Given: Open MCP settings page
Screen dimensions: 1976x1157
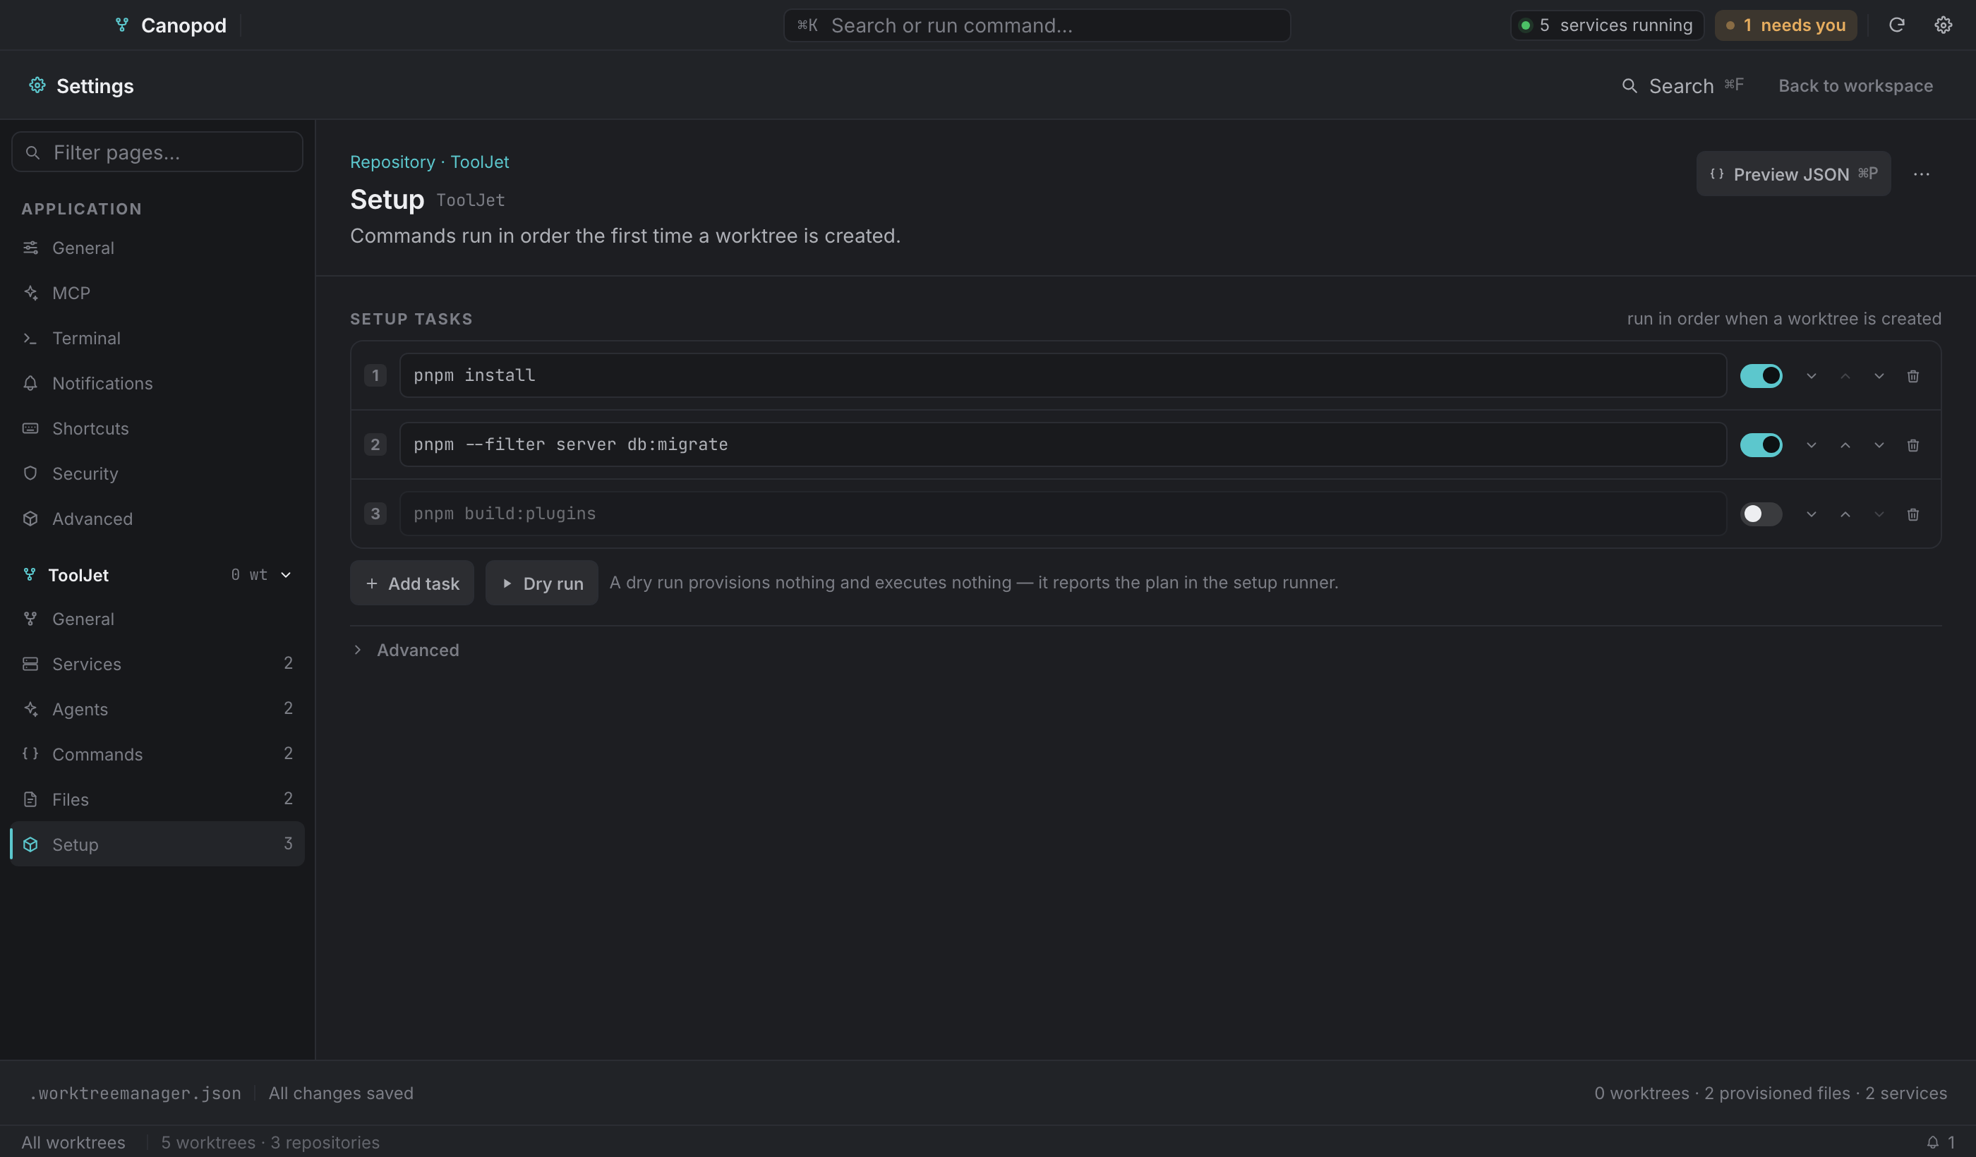Looking at the screenshot, I should click(x=157, y=293).
